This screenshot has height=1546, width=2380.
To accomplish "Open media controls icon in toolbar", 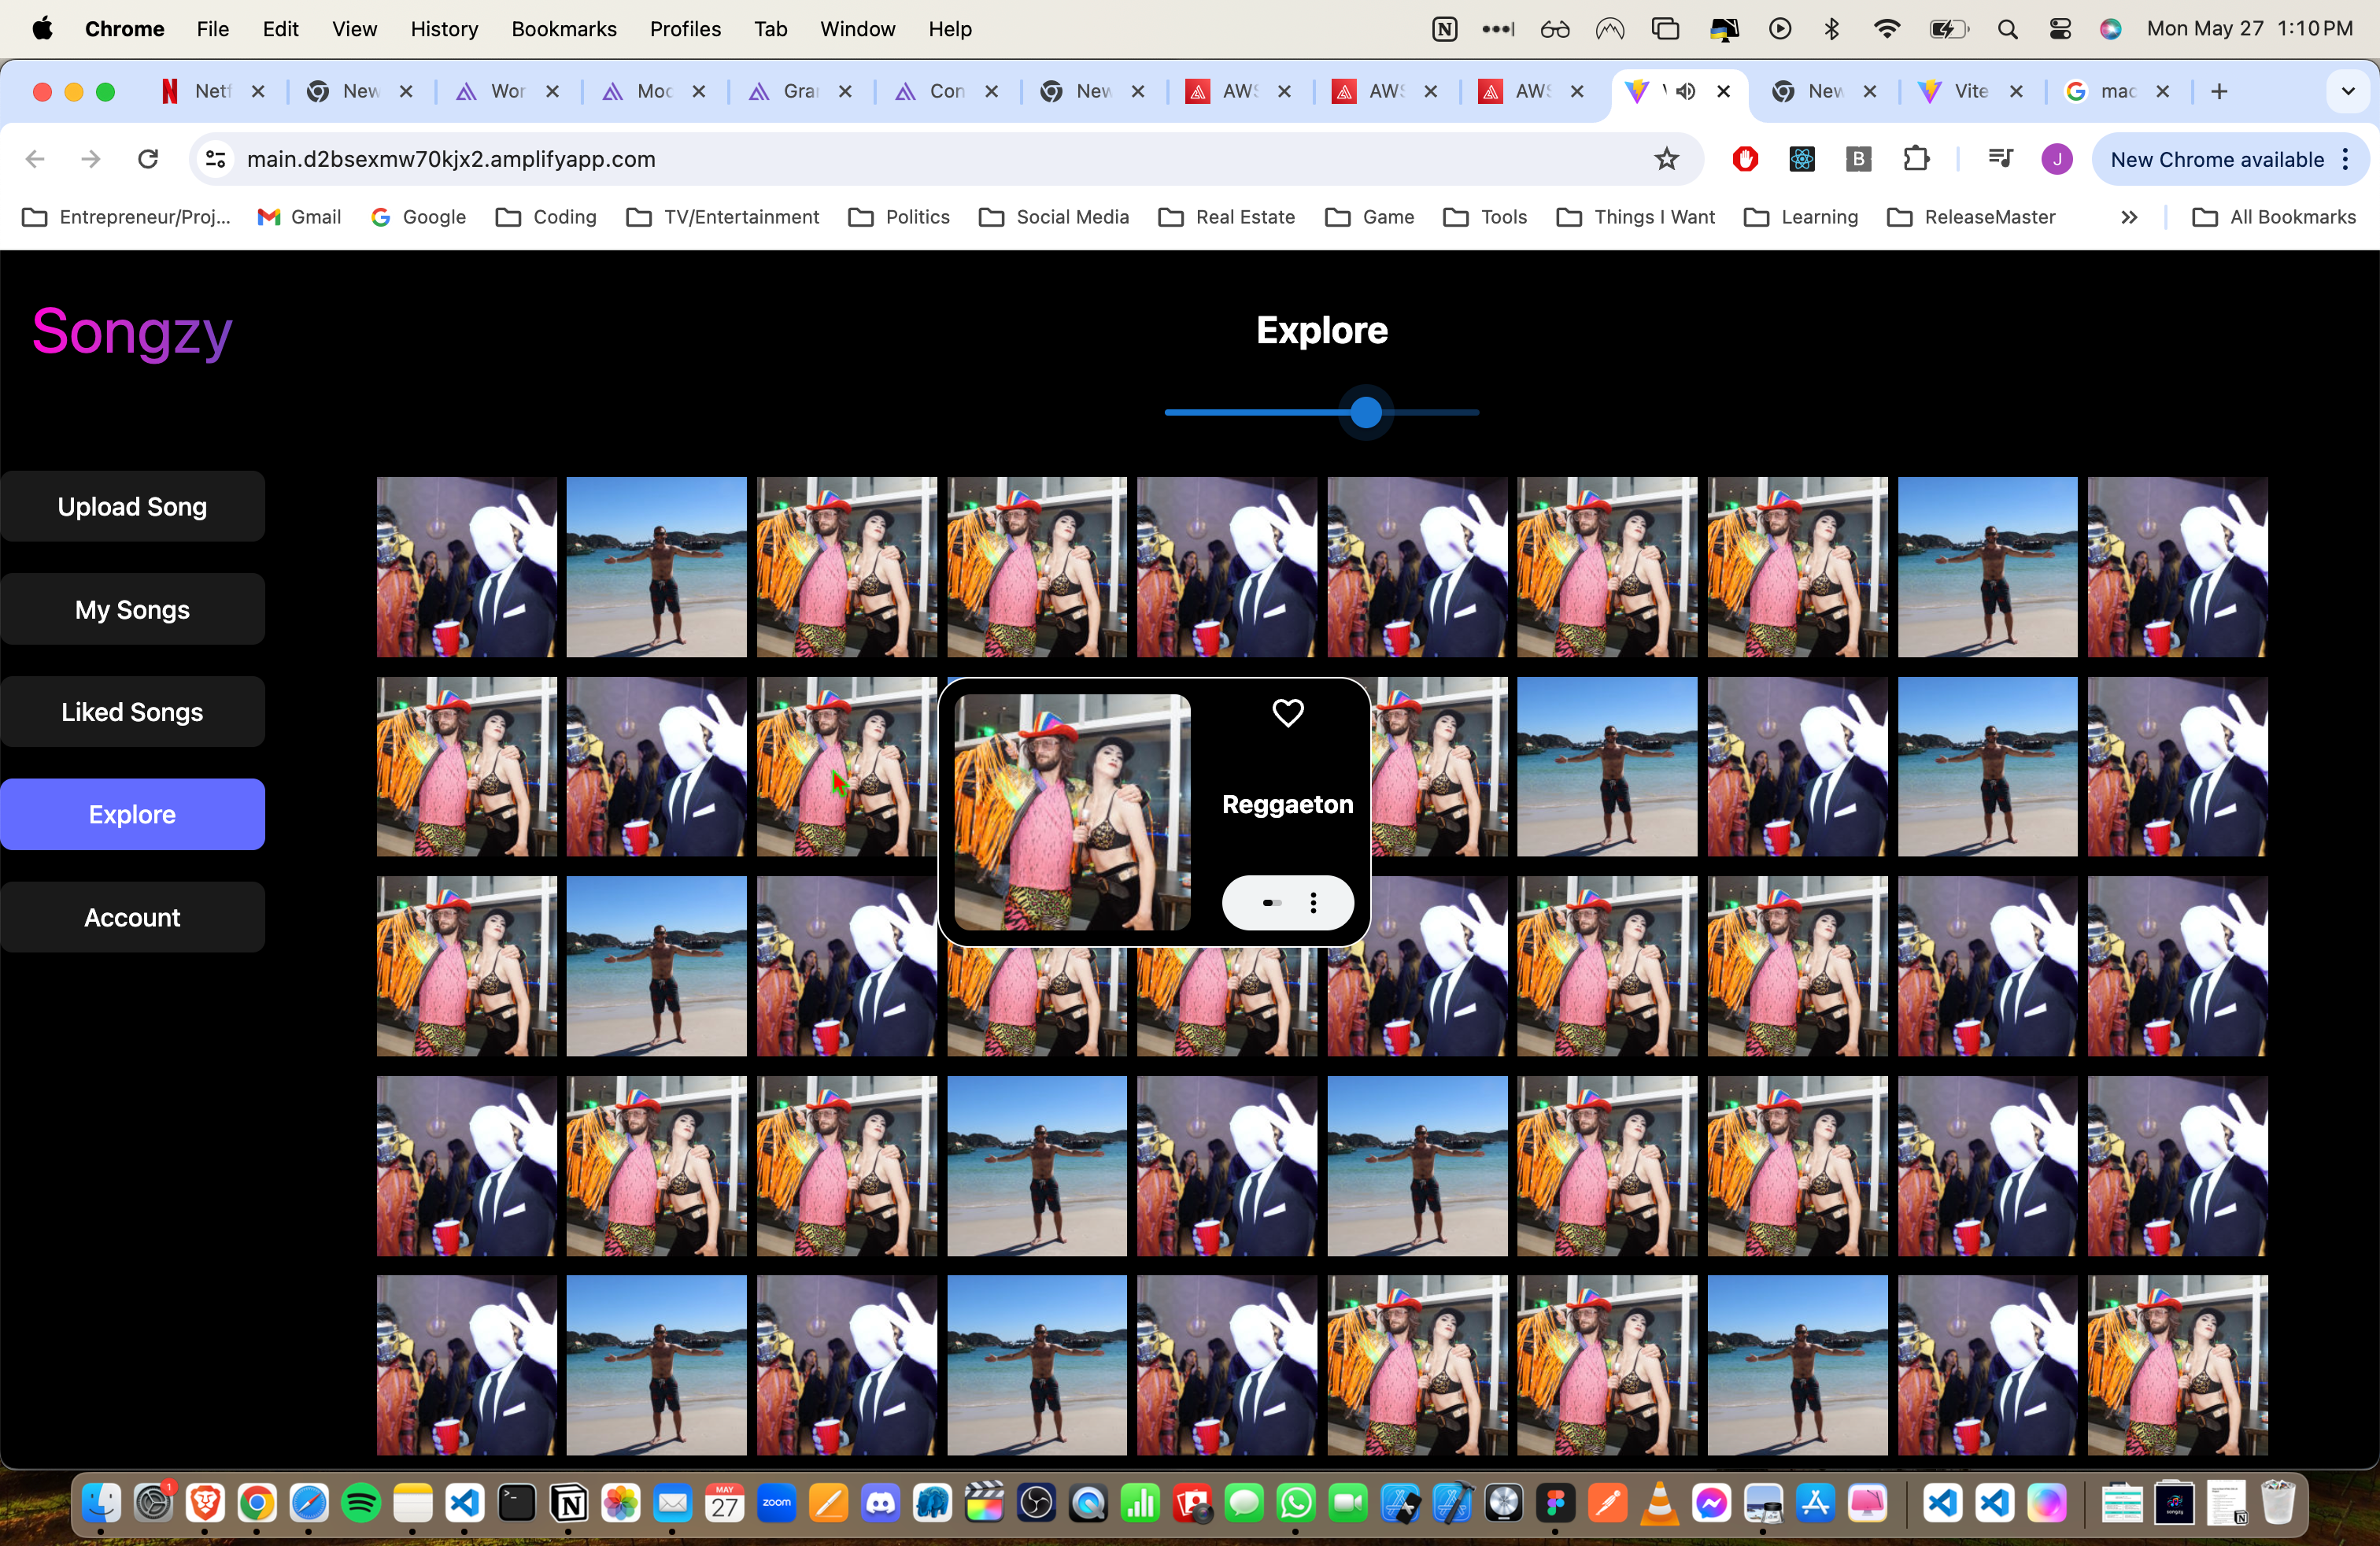I will [2000, 159].
